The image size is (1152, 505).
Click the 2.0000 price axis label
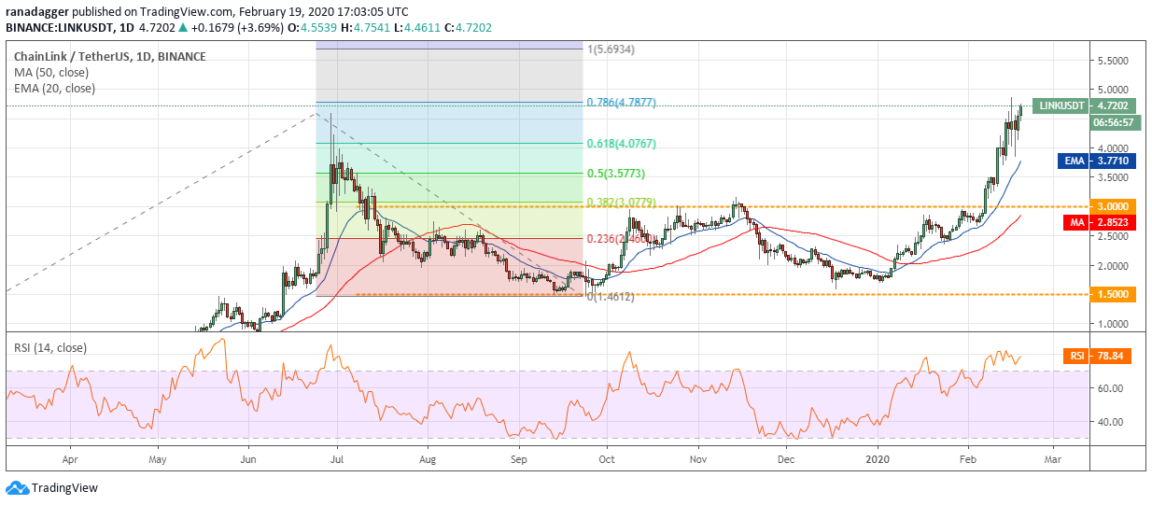1113,266
